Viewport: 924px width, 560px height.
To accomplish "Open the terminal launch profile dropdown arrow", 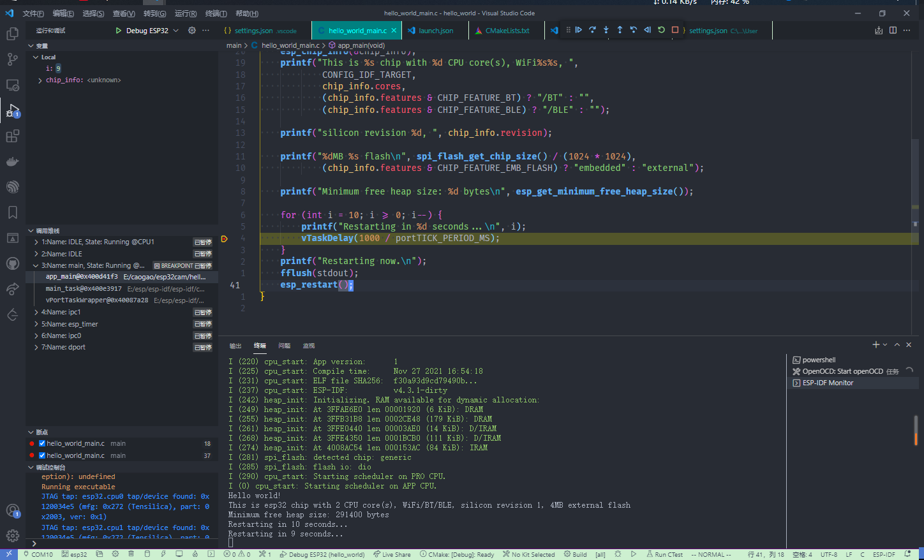I will pyautogui.click(x=885, y=344).
